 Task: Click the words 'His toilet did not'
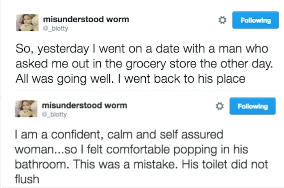(225, 164)
